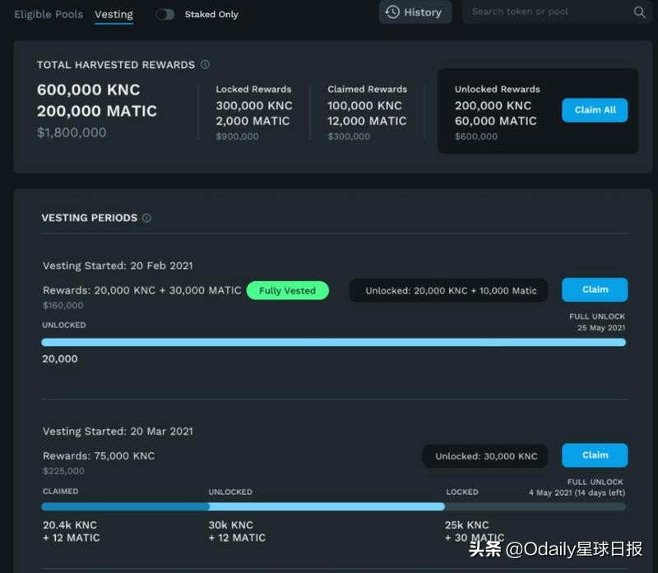Viewport: 658px width, 573px height.
Task: Click the green Fully Vested badge
Action: point(287,290)
